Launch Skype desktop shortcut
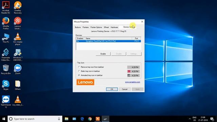This screenshot has height=122, width=217. [6, 85]
